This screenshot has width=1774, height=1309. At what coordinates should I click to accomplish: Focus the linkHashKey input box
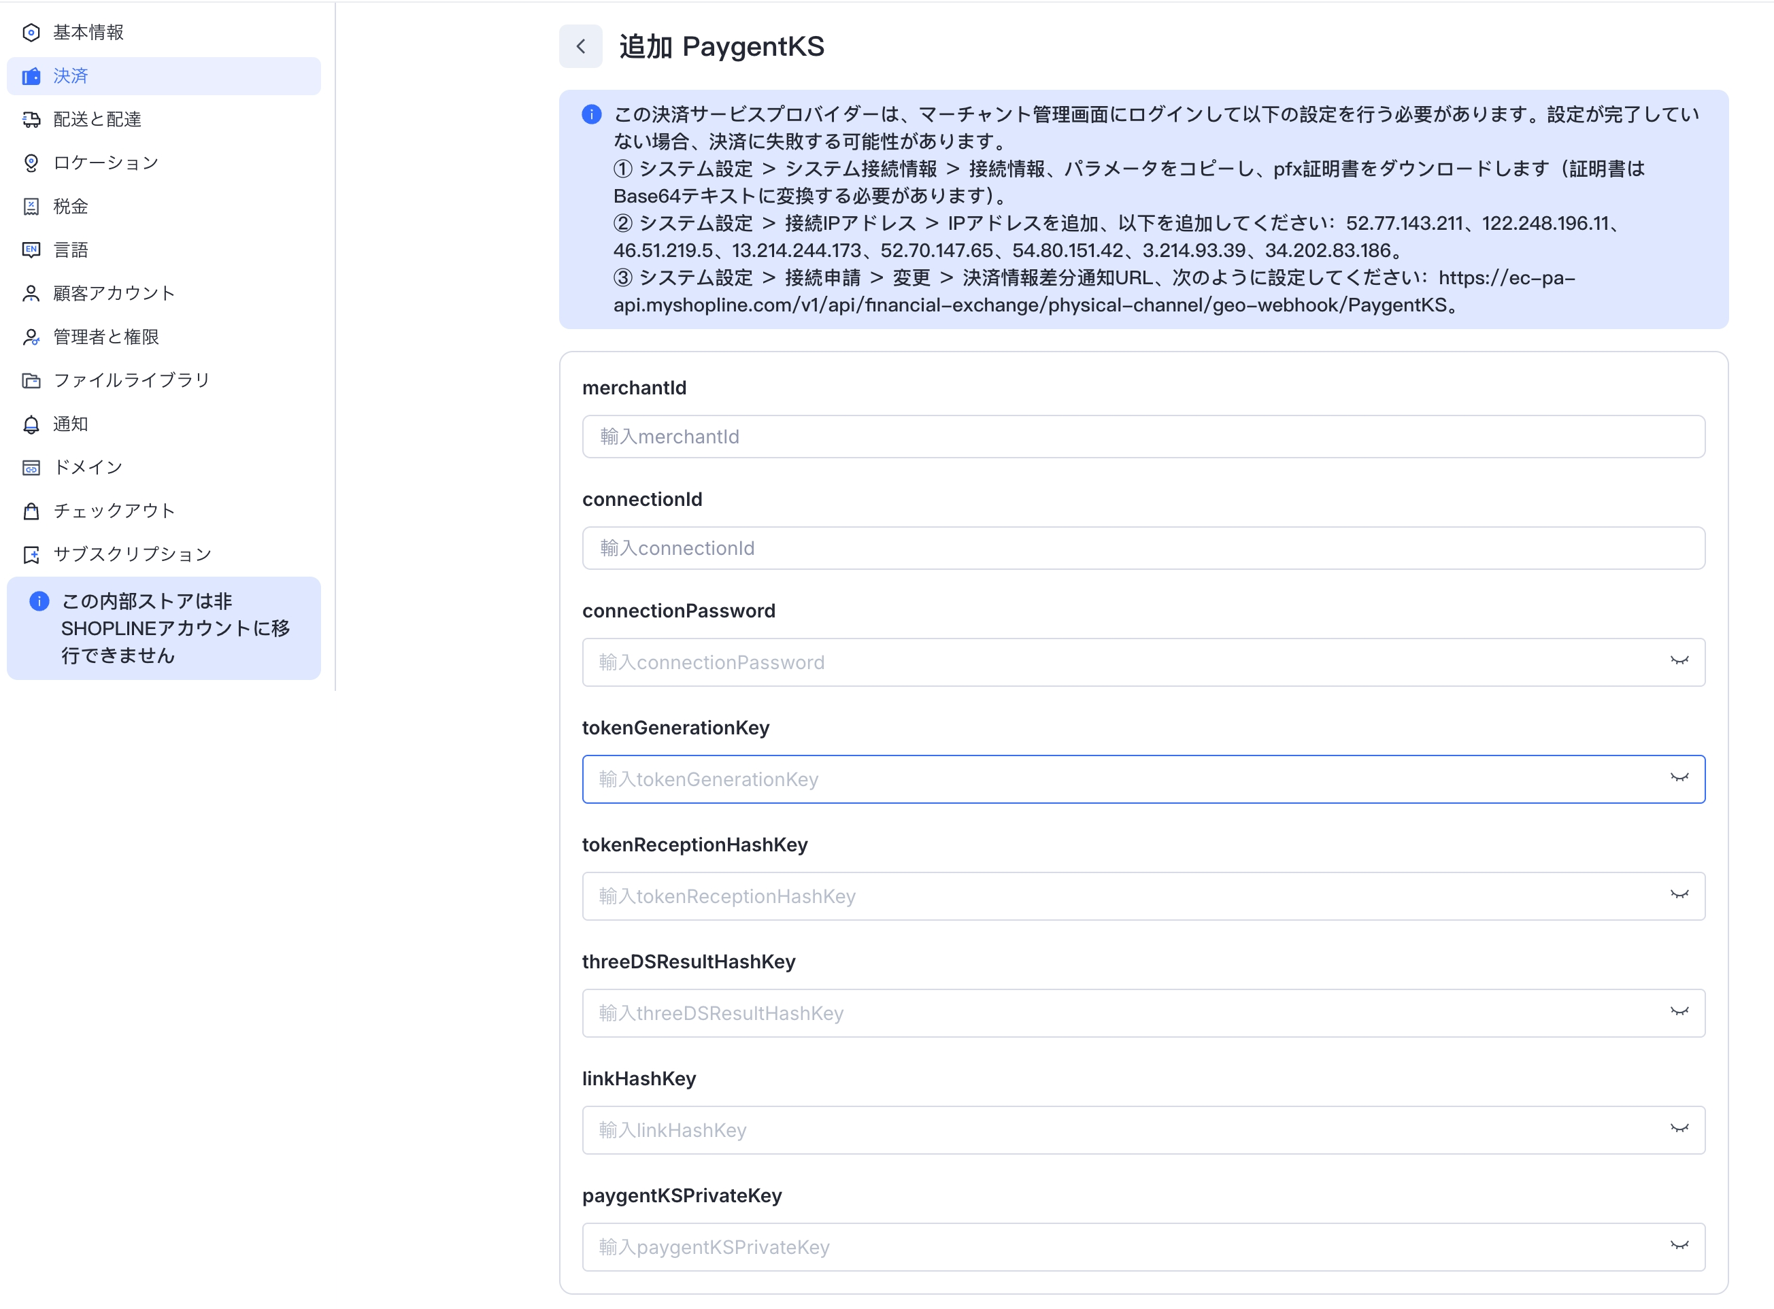pos(1143,1131)
